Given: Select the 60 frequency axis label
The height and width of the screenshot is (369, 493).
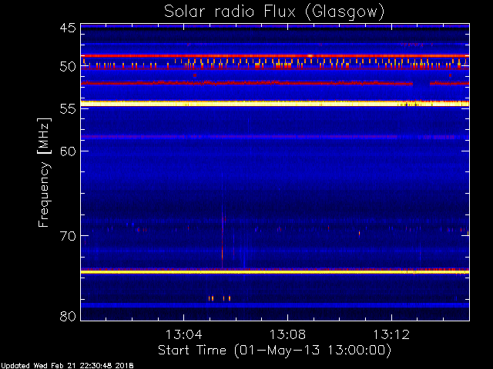Looking at the screenshot, I should point(68,151).
